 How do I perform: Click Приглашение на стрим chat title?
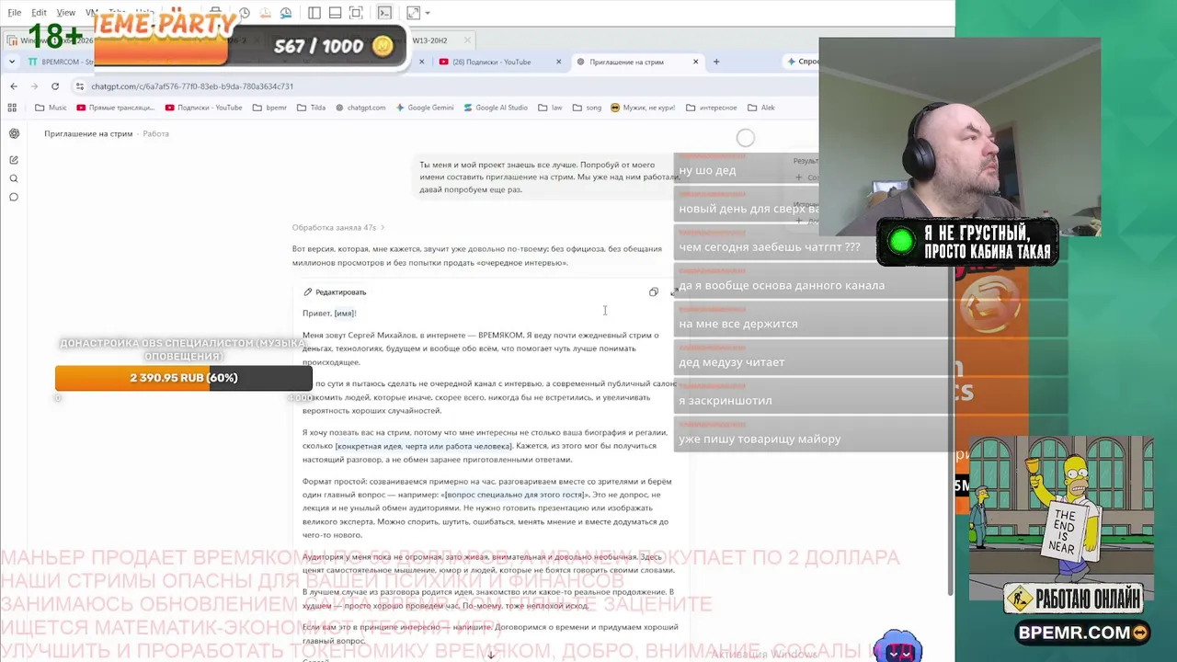pyautogui.click(x=88, y=133)
